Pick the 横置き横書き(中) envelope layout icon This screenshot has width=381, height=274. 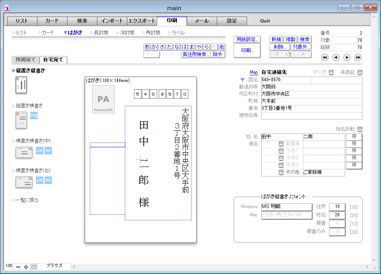(24, 152)
